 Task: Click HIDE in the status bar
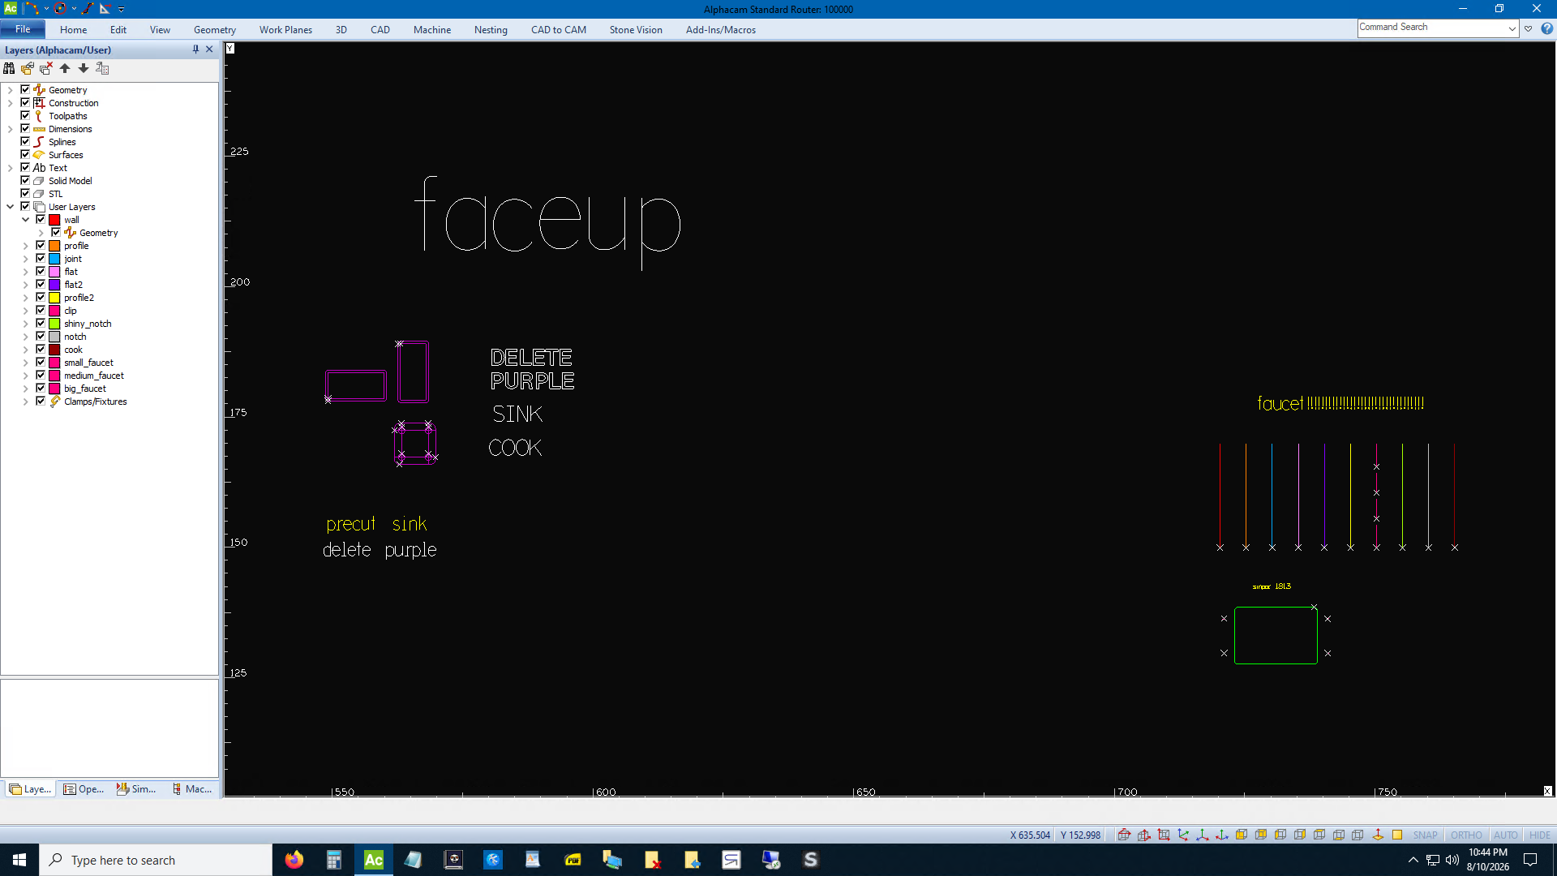tap(1539, 835)
